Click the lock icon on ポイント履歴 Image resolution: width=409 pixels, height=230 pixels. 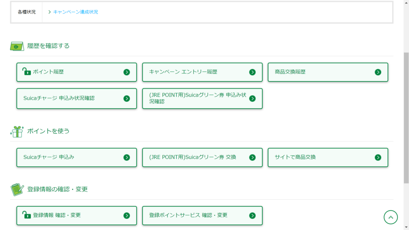coord(26,71)
